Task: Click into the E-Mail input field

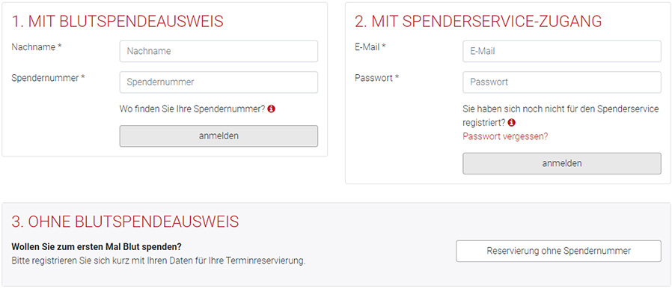Action: click(x=562, y=52)
